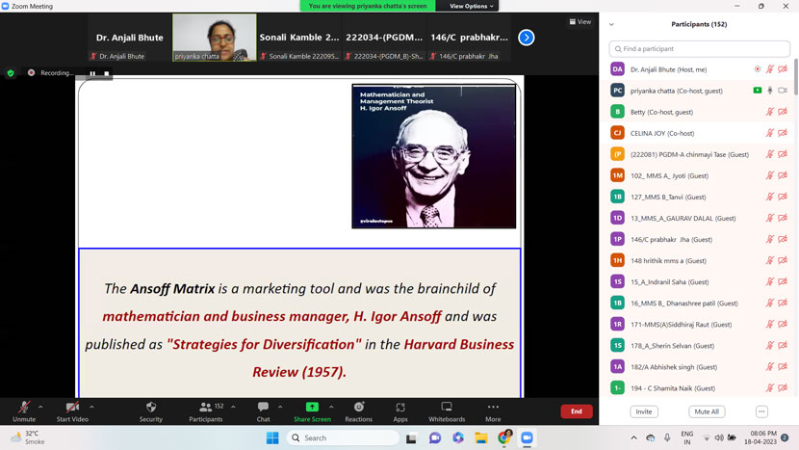Click the Unmute microphone icon
Screen dimensions: 799x450
[x=24, y=408]
